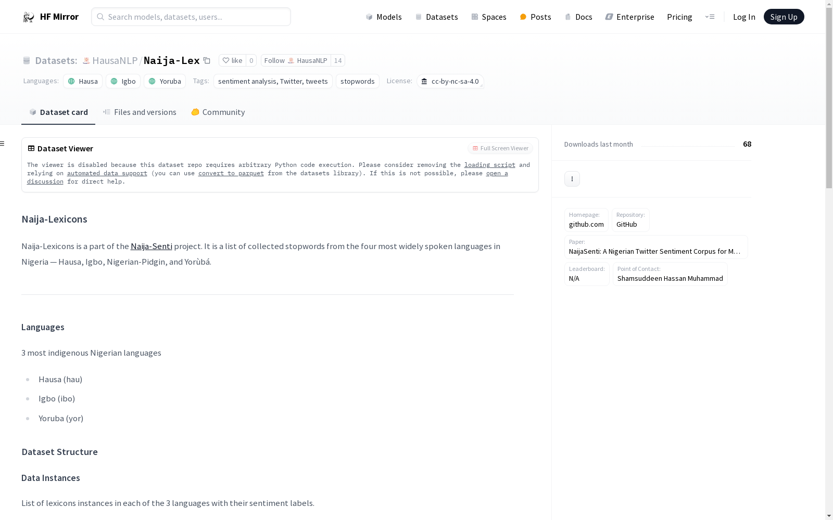Click the Yoruba (yor) list item
The height and width of the screenshot is (520, 833).
61,418
